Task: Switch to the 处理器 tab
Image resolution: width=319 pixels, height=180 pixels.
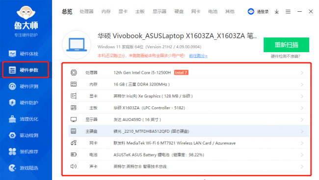Action: pyautogui.click(x=86, y=11)
